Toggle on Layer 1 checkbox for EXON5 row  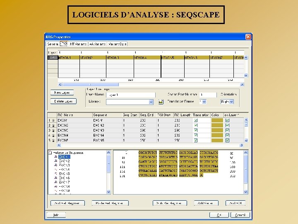pos(227,140)
